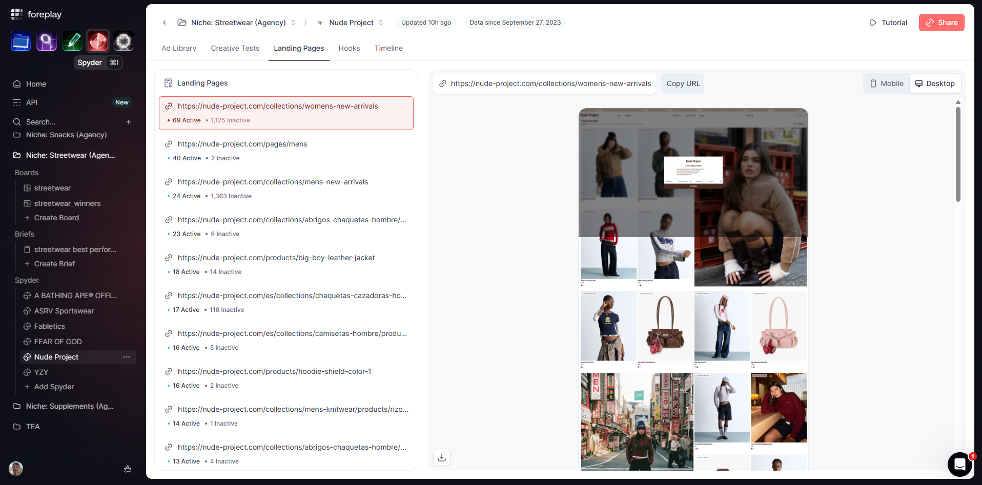
Task: Select nude-project.com/pages/mens landing page
Action: (286, 151)
